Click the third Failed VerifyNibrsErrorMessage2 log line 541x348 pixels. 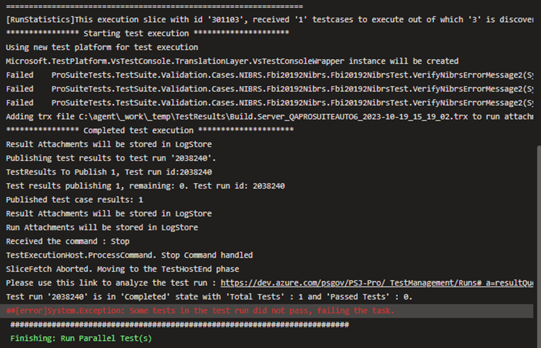click(270, 103)
